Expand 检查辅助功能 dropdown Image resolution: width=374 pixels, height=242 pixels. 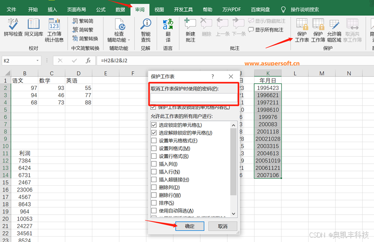click(x=129, y=40)
